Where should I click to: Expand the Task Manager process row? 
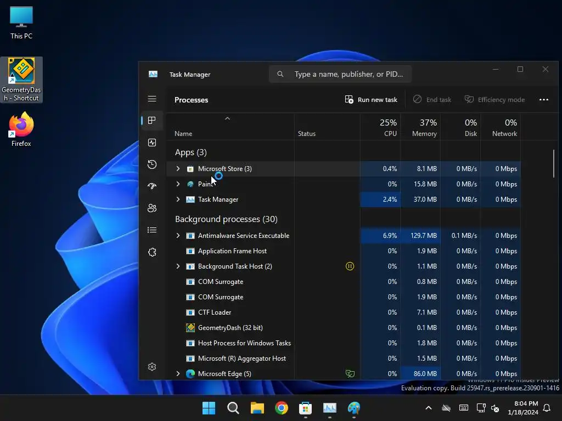point(178,200)
